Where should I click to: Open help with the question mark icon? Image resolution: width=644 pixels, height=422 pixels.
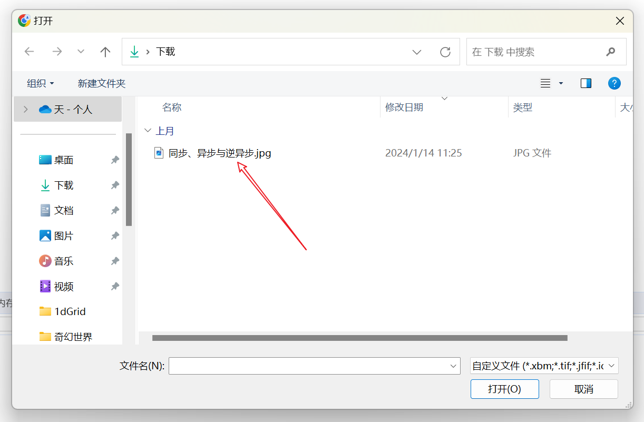pos(614,83)
